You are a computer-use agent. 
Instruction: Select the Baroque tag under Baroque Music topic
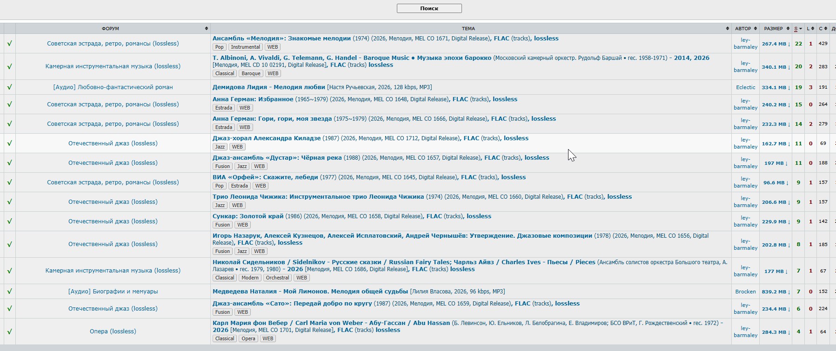(251, 73)
